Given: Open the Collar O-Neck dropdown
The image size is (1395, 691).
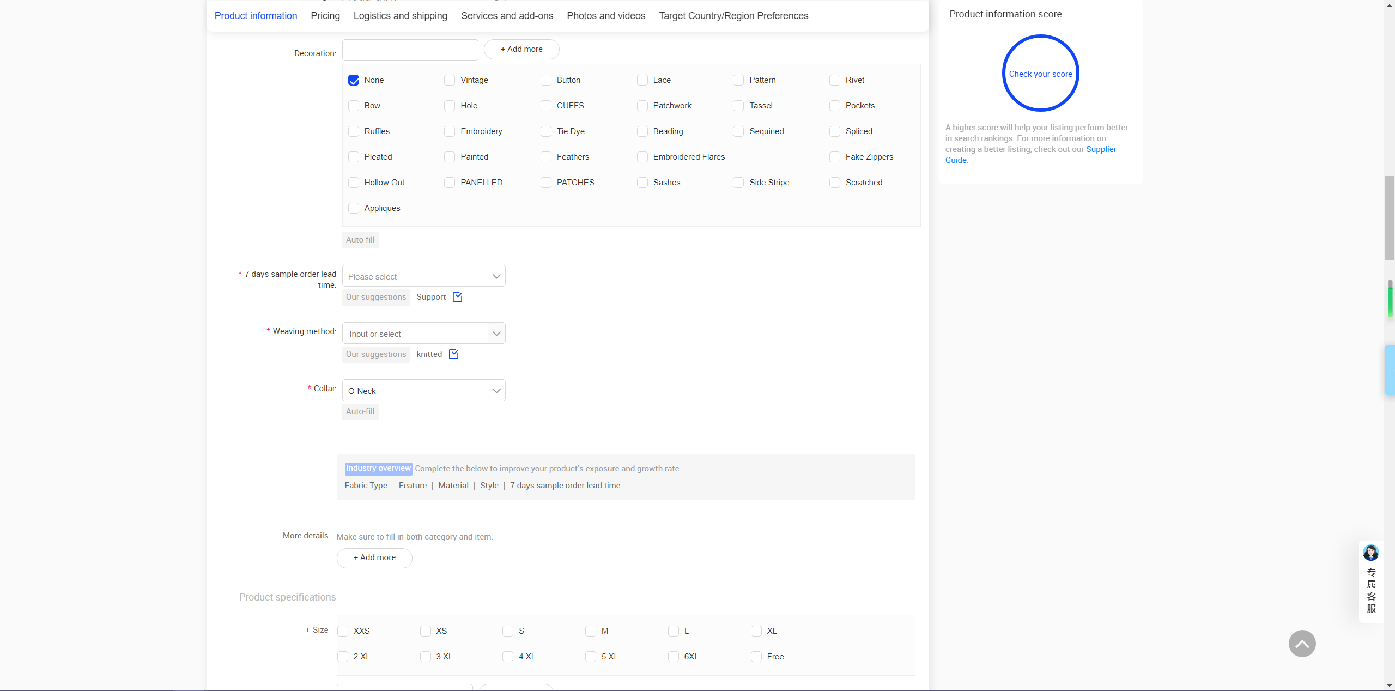Looking at the screenshot, I should point(423,391).
